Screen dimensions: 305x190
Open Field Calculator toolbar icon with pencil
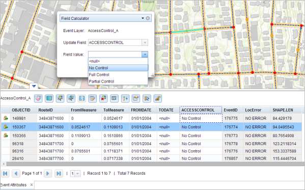[x=92, y=98]
